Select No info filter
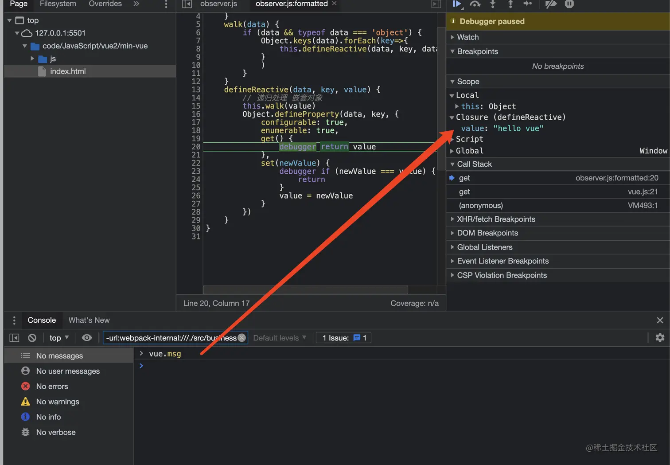 (x=69, y=417)
